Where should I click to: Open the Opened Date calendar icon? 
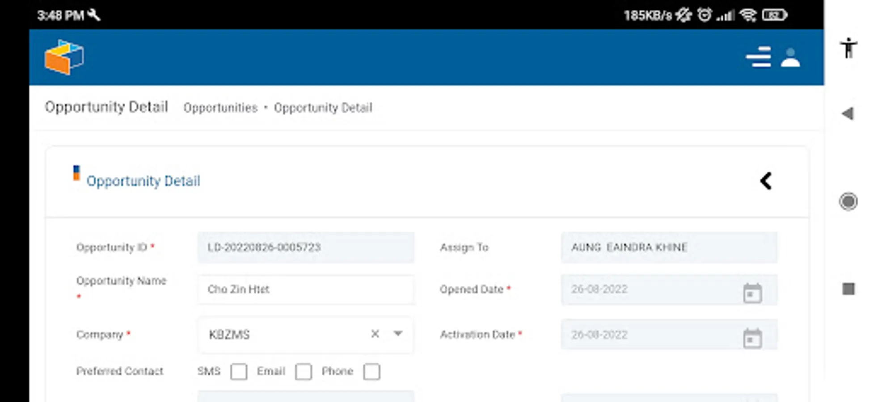pyautogui.click(x=752, y=293)
